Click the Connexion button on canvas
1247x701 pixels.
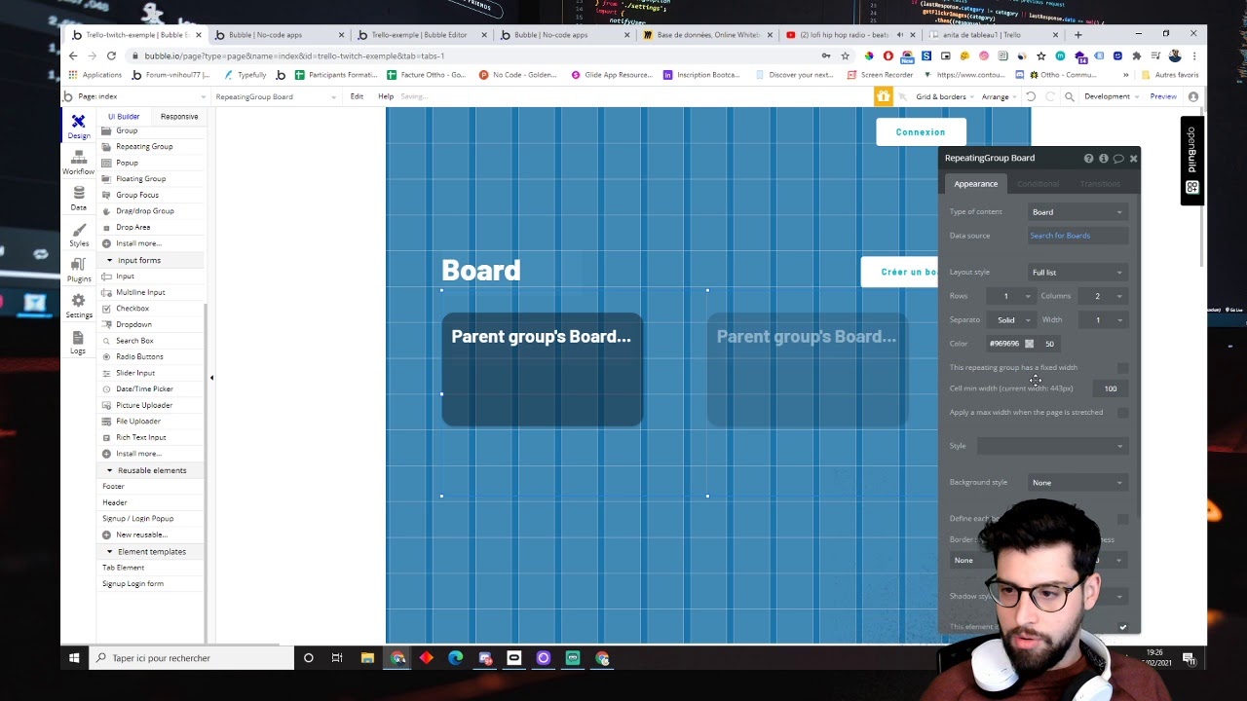click(x=921, y=132)
